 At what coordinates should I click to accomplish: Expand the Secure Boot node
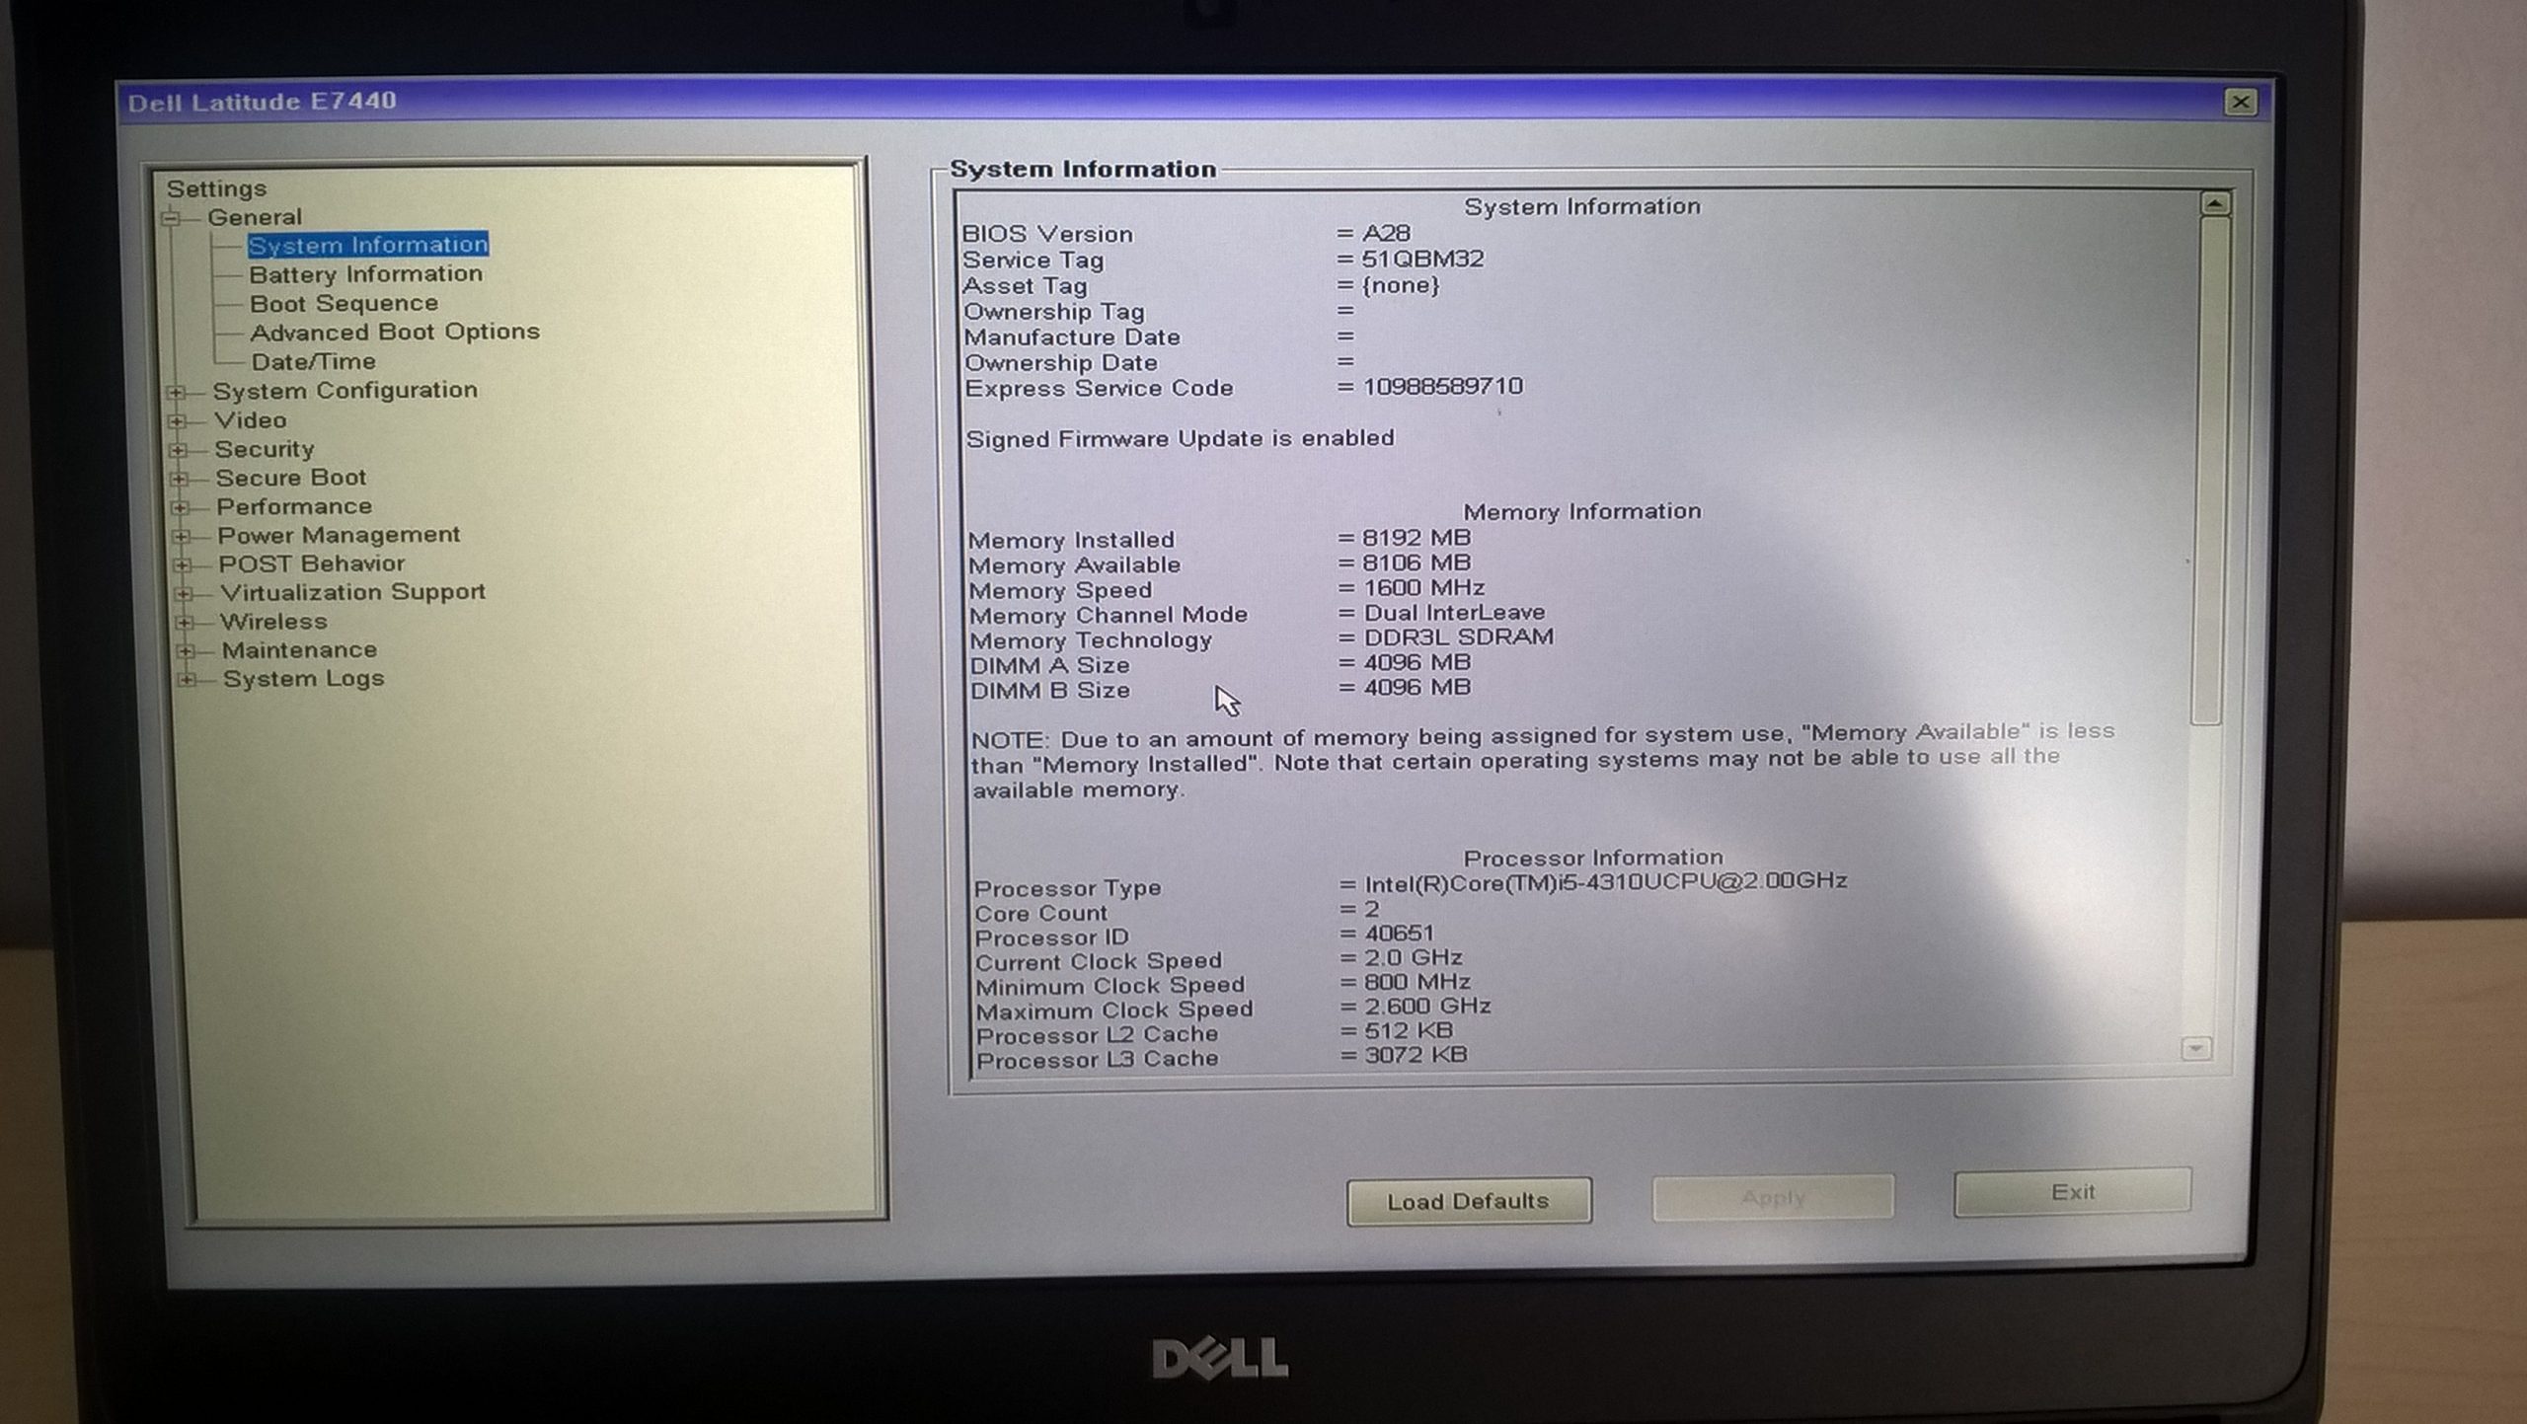coord(179,479)
